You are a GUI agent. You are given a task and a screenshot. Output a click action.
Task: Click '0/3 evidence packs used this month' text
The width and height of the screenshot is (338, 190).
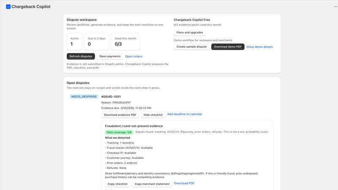[197, 25]
